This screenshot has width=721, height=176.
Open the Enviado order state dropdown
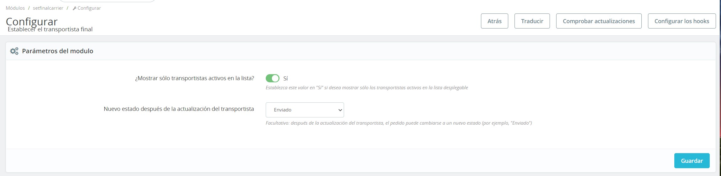coord(305,110)
